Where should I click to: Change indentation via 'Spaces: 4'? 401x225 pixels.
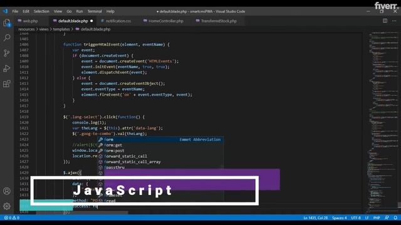340,217
